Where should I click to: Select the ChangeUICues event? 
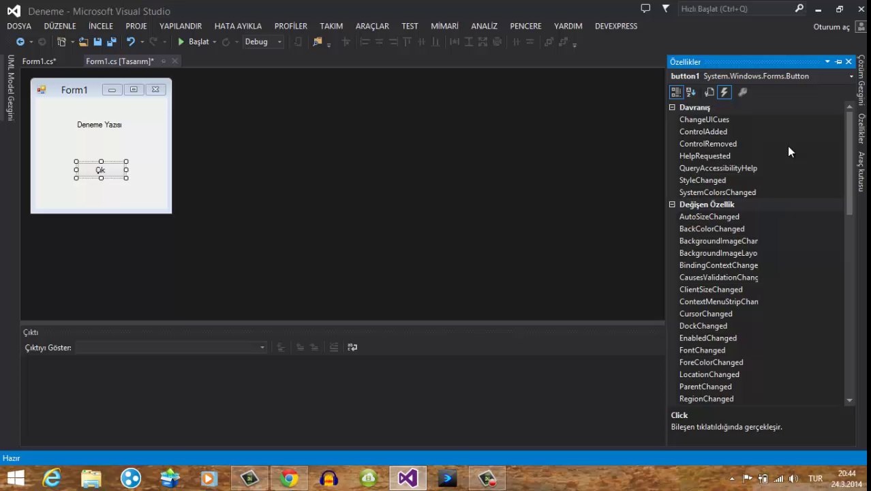click(704, 119)
